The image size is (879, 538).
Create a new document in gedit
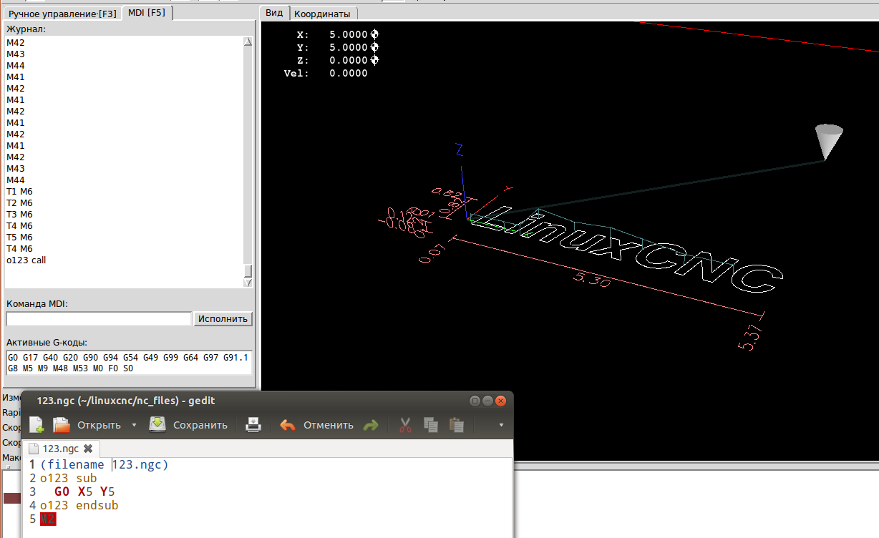(37, 425)
